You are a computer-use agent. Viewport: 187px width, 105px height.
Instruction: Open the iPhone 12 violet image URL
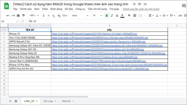[94, 34]
